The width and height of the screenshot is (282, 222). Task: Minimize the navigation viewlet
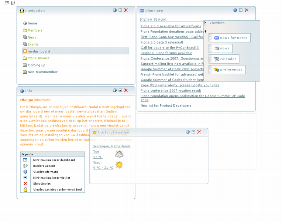click(x=120, y=10)
